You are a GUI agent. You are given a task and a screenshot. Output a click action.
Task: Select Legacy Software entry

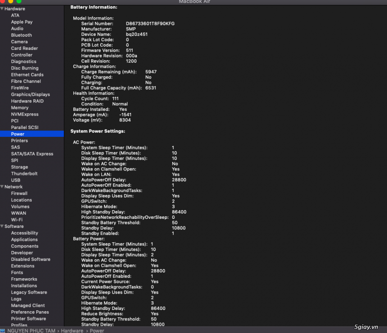(x=29, y=292)
